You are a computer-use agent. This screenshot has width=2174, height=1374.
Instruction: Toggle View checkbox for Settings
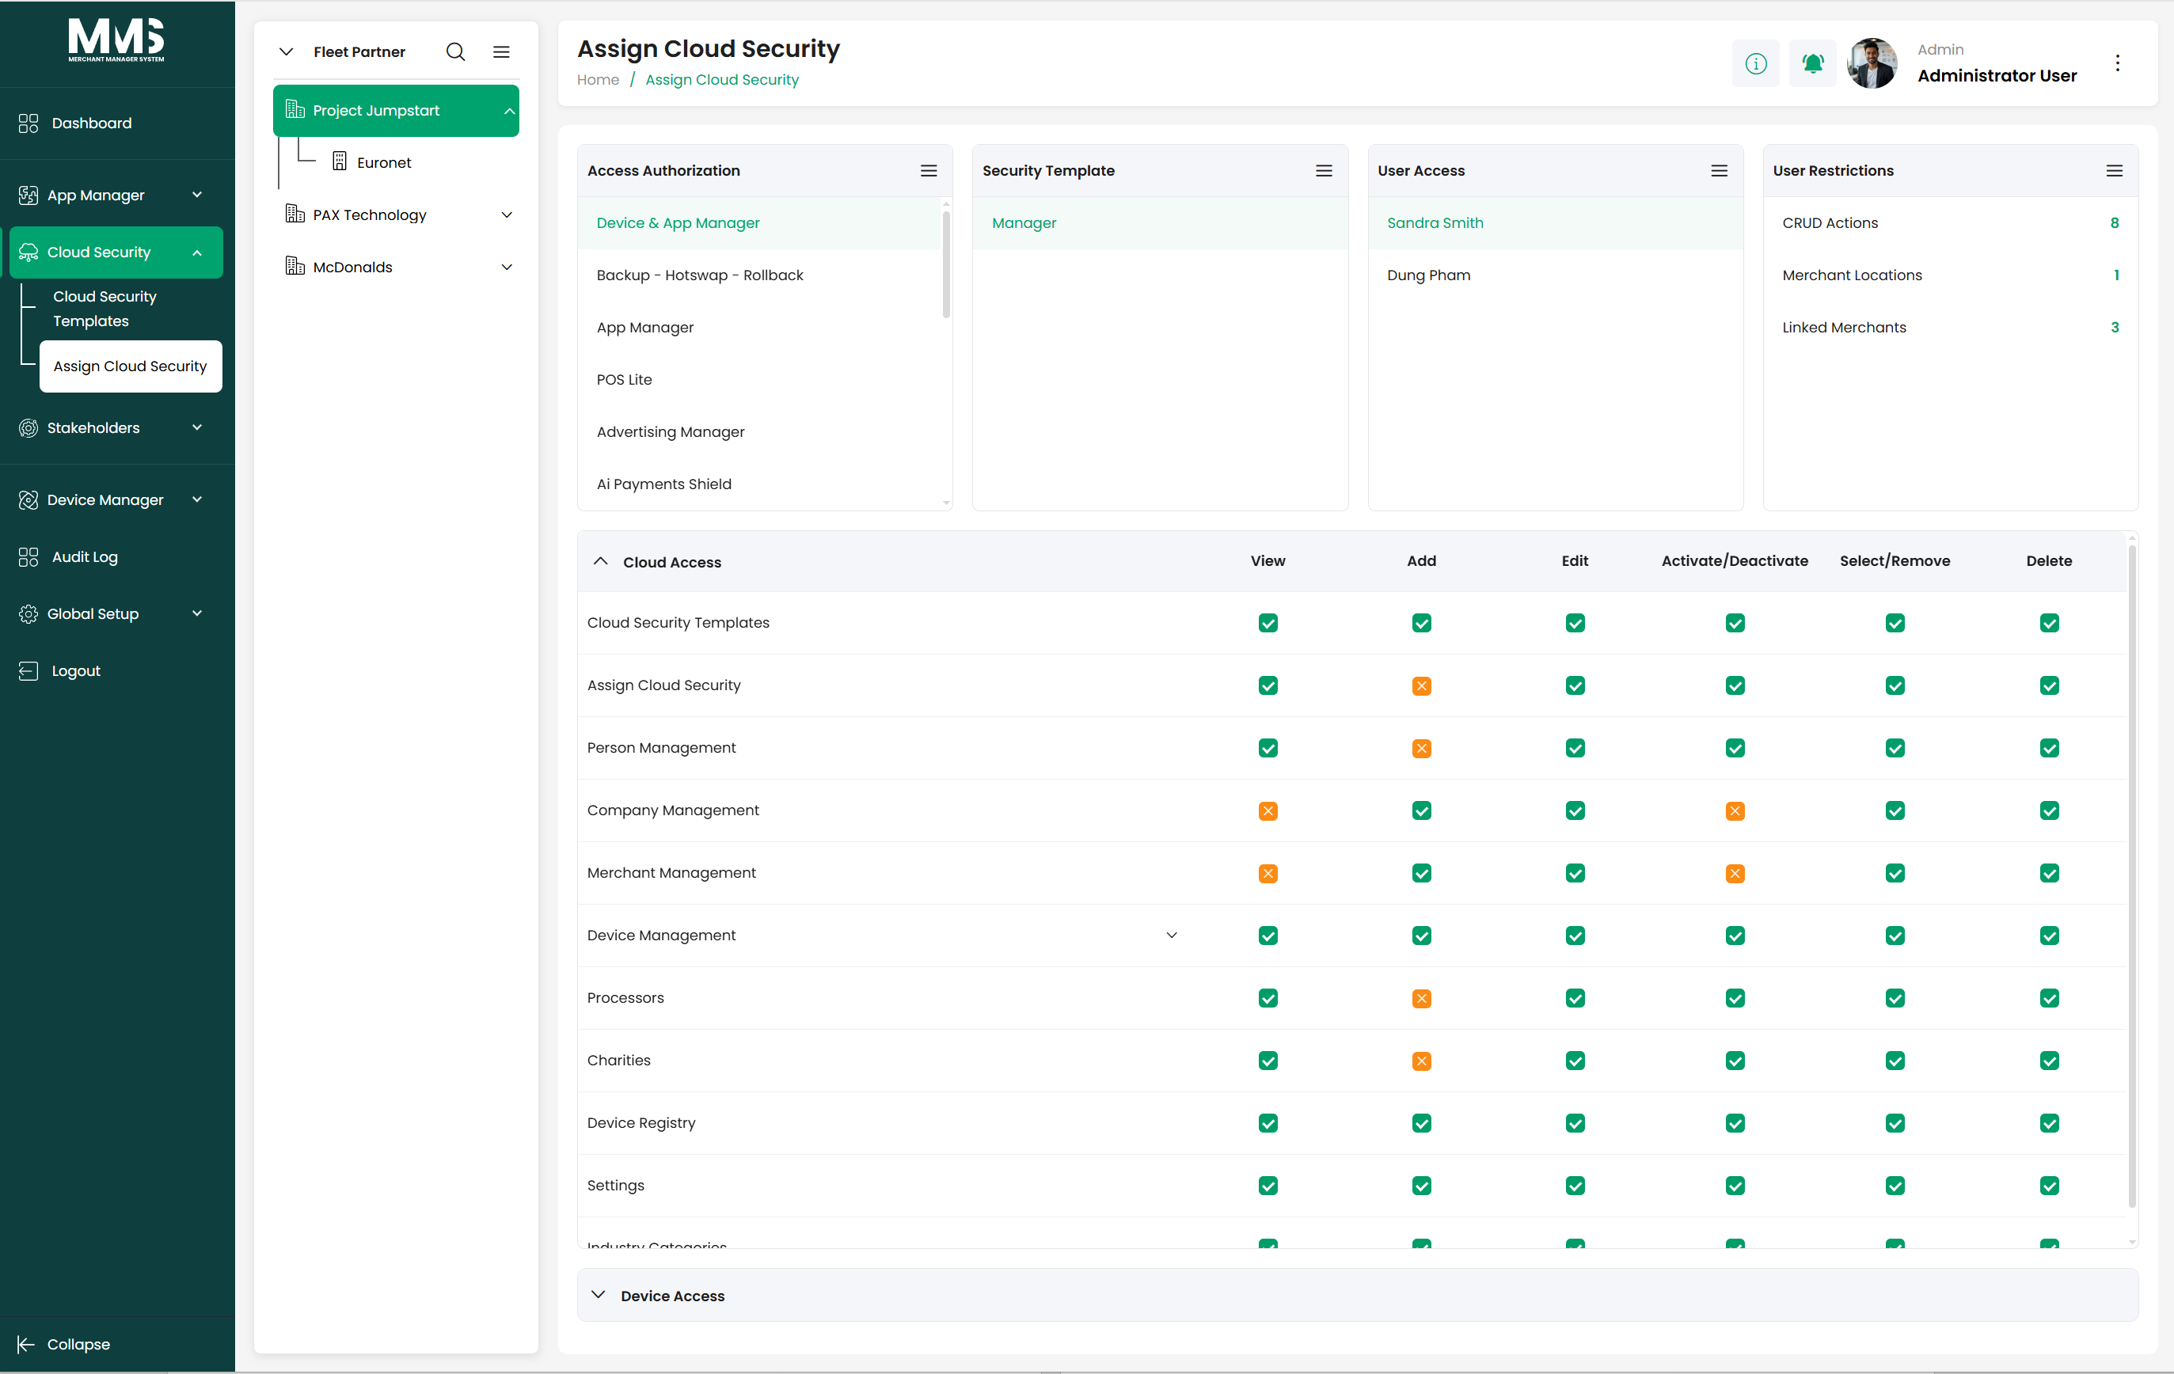(1268, 1186)
